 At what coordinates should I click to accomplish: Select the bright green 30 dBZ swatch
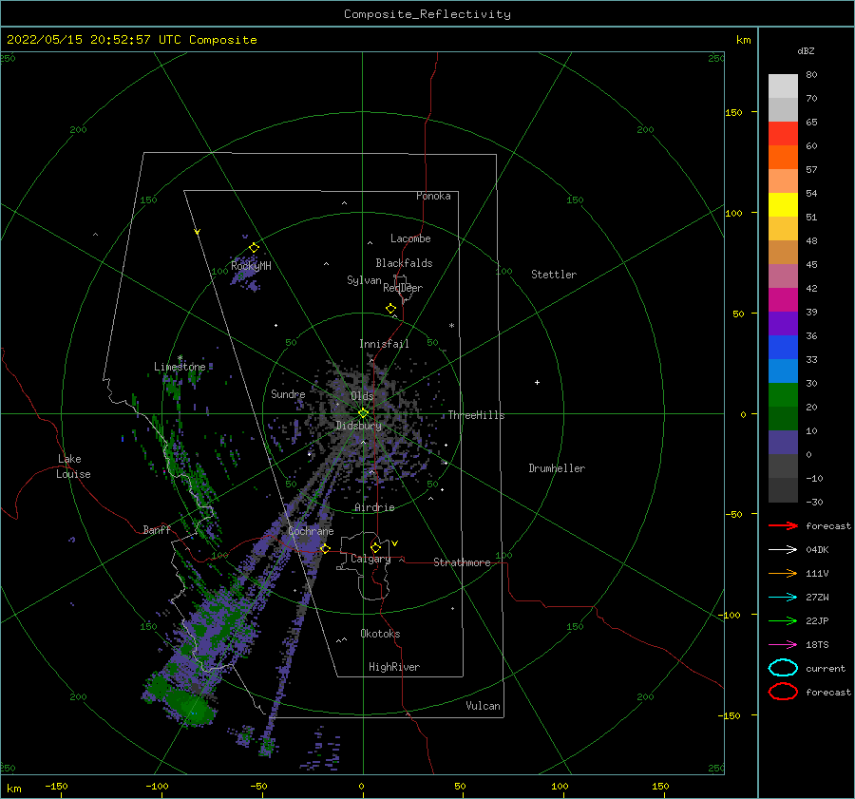pos(783,395)
